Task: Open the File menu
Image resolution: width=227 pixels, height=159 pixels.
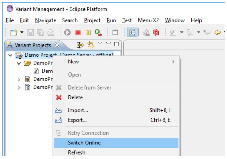Action: click(10, 20)
